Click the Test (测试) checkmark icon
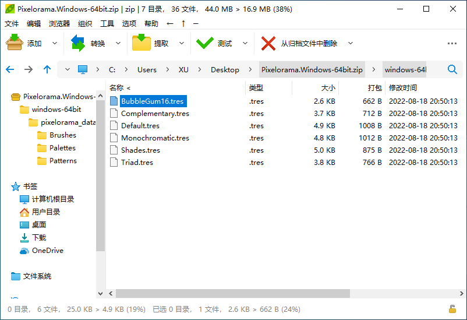This screenshot has width=467, height=320. 205,43
